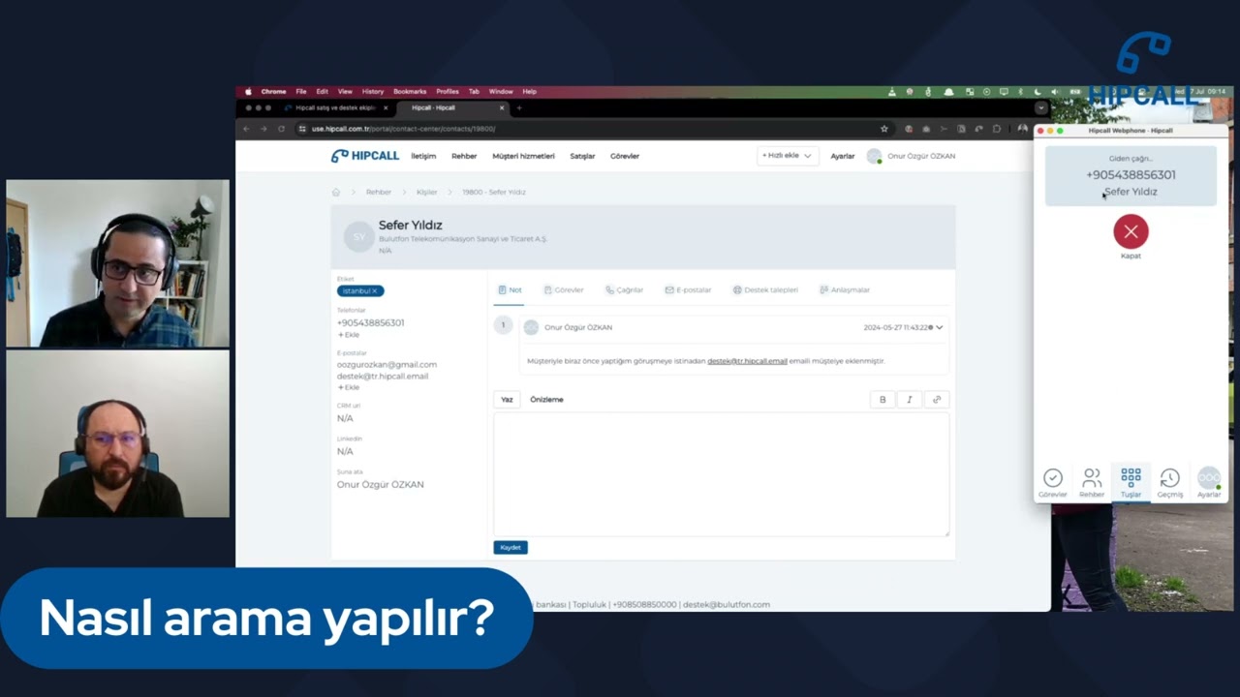Reload the page in Chrome
Viewport: 1240px width, 697px height.
(281, 129)
